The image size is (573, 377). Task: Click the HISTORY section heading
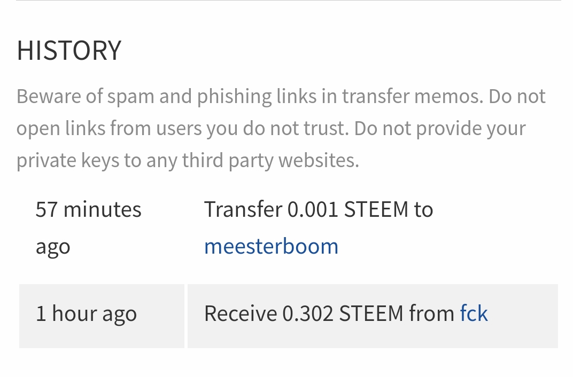(x=69, y=50)
